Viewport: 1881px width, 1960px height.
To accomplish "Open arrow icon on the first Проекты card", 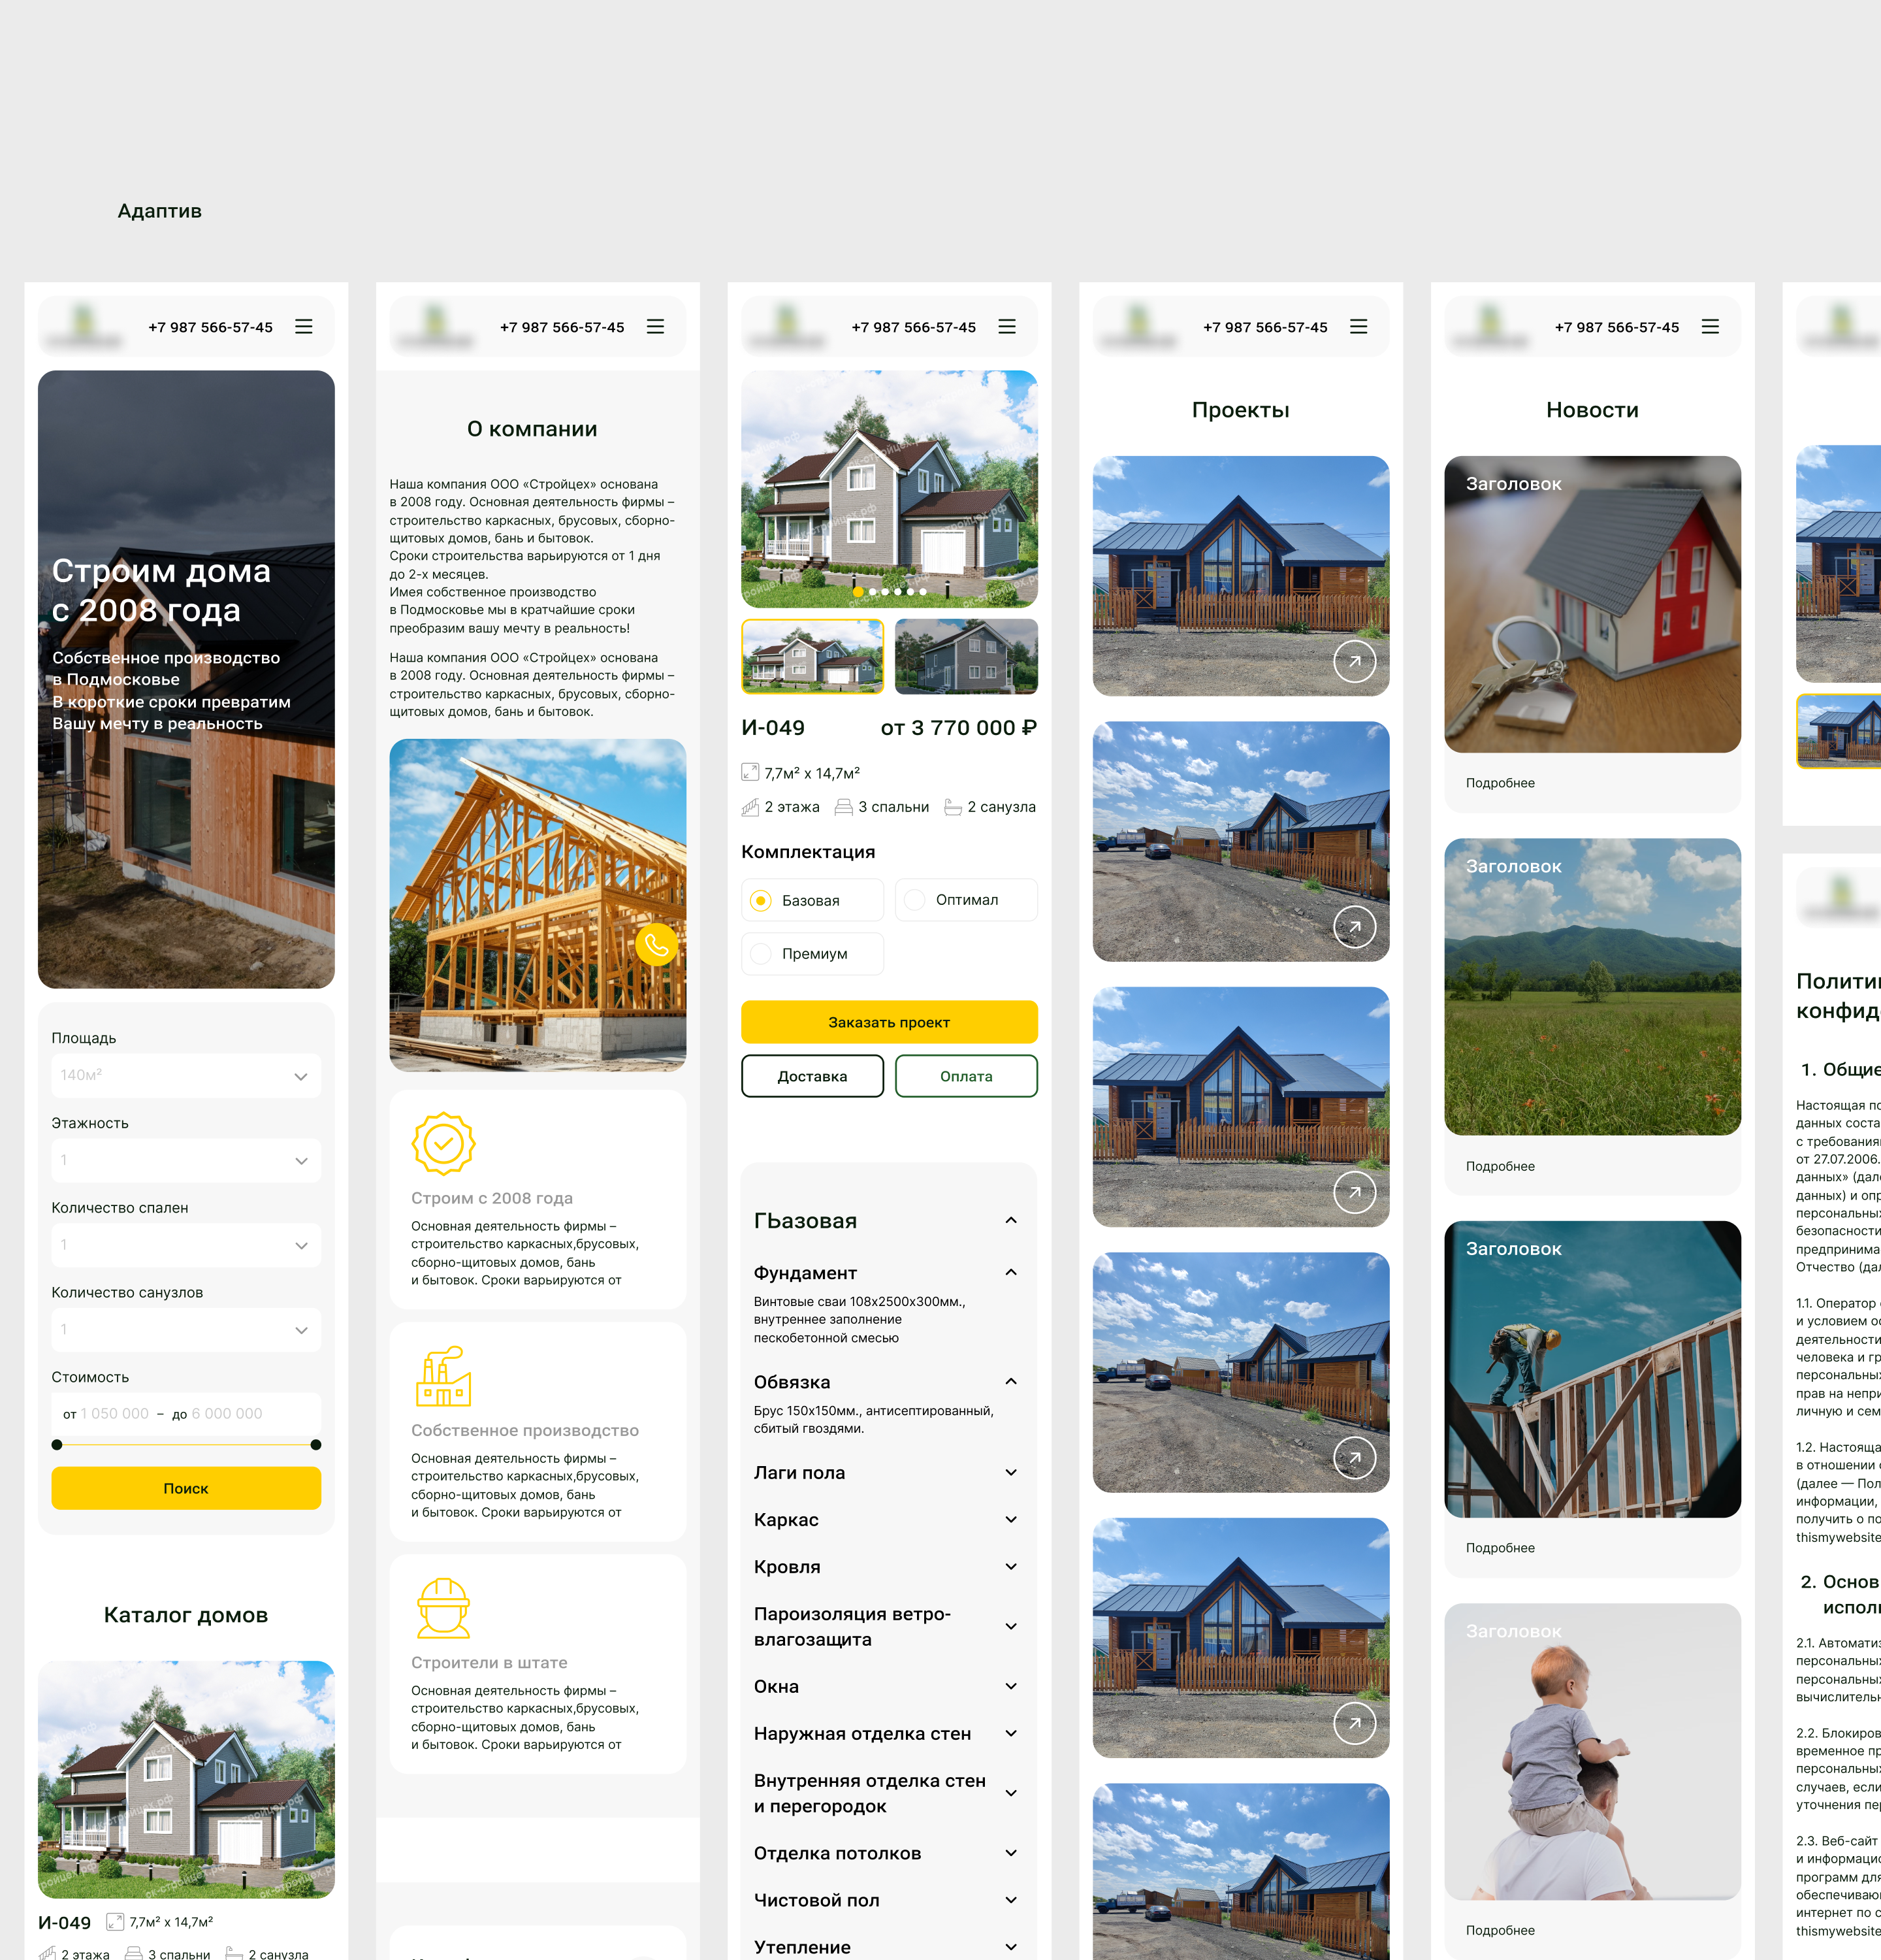I will pyautogui.click(x=1355, y=661).
